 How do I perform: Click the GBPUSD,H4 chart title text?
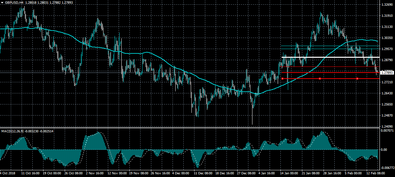14,2
